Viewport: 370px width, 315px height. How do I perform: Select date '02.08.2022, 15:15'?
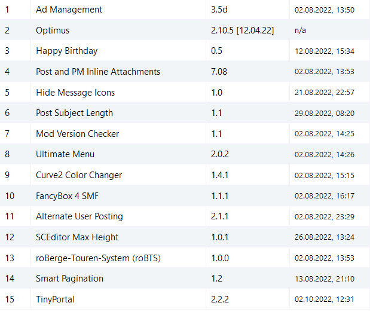pos(325,176)
